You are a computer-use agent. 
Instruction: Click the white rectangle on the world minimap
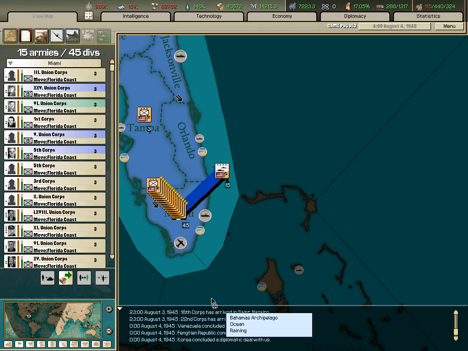(x=28, y=316)
